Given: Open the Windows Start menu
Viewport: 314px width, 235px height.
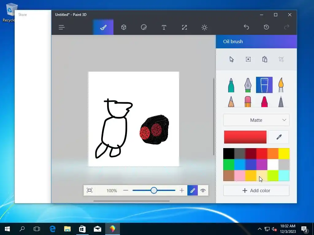Looking at the screenshot, I should coord(7,229).
